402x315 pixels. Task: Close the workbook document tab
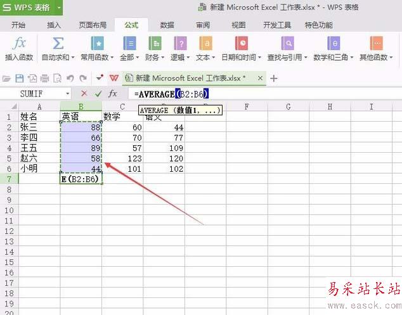tap(260, 78)
